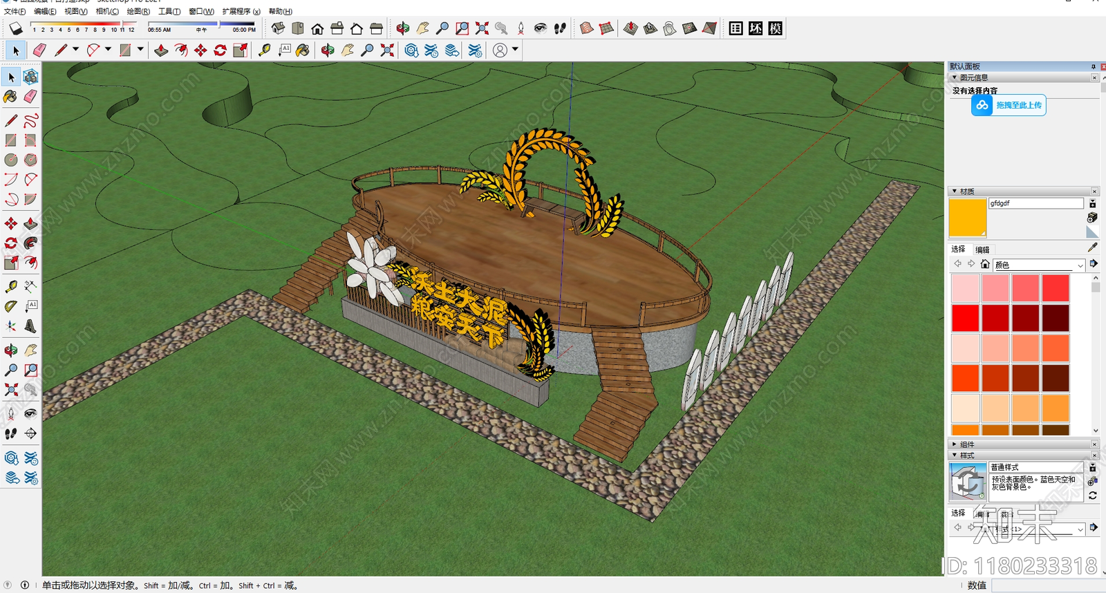The width and height of the screenshot is (1106, 593).
Task: Activate the Zoom Window tool
Action: click(462, 28)
